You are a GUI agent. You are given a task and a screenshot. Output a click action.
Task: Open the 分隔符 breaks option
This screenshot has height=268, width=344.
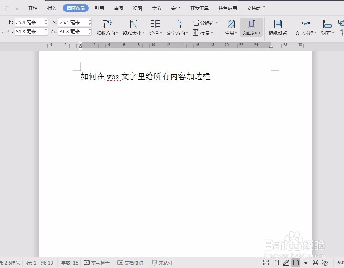205,23
